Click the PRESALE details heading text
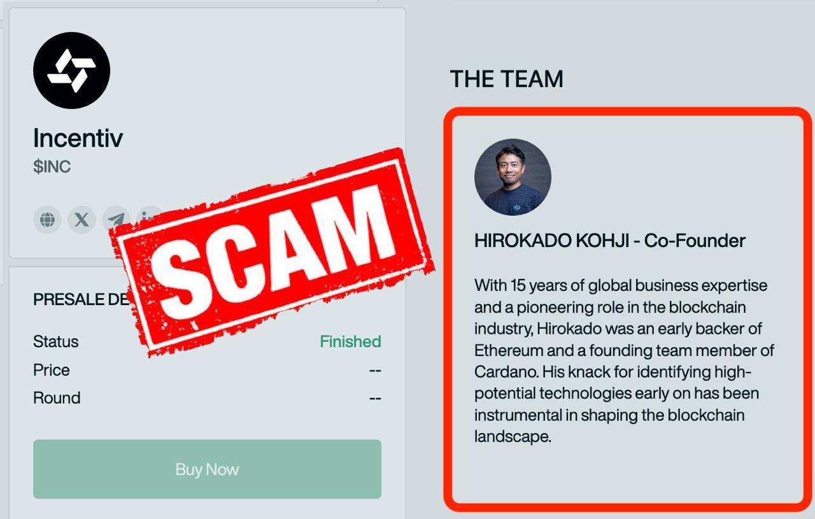Viewport: 815px width, 519px height. (82, 299)
